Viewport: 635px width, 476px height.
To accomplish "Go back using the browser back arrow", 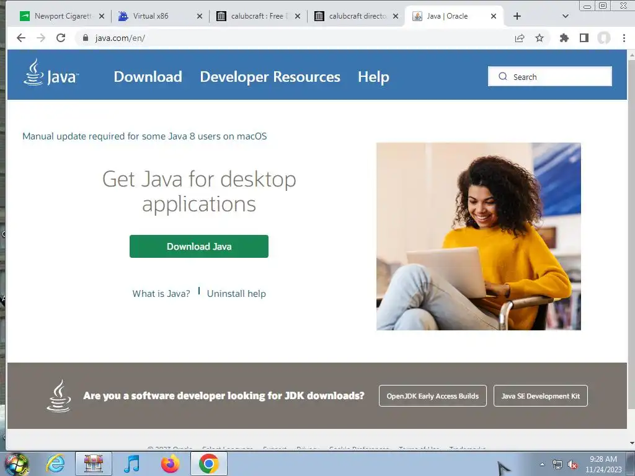I will coord(21,38).
